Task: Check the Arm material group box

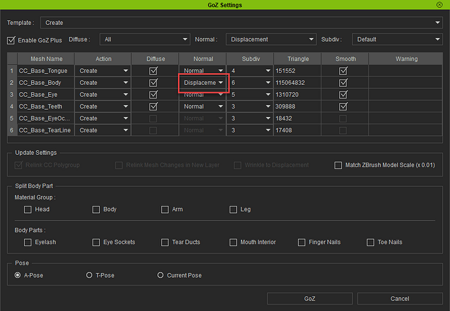Action: pyautogui.click(x=165, y=209)
